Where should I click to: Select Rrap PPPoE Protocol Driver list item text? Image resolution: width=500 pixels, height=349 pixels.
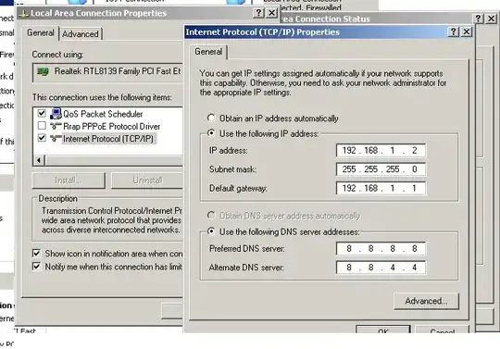[x=112, y=127]
